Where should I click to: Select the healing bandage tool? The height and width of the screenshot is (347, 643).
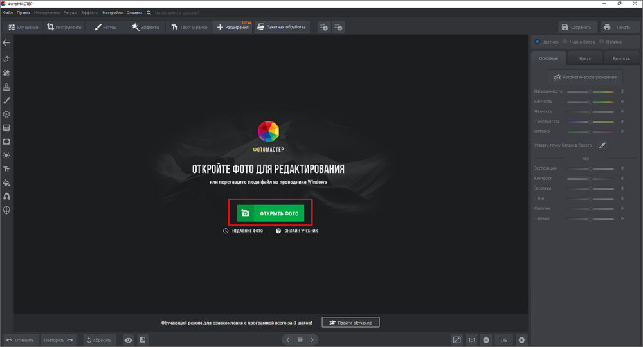pyautogui.click(x=6, y=73)
